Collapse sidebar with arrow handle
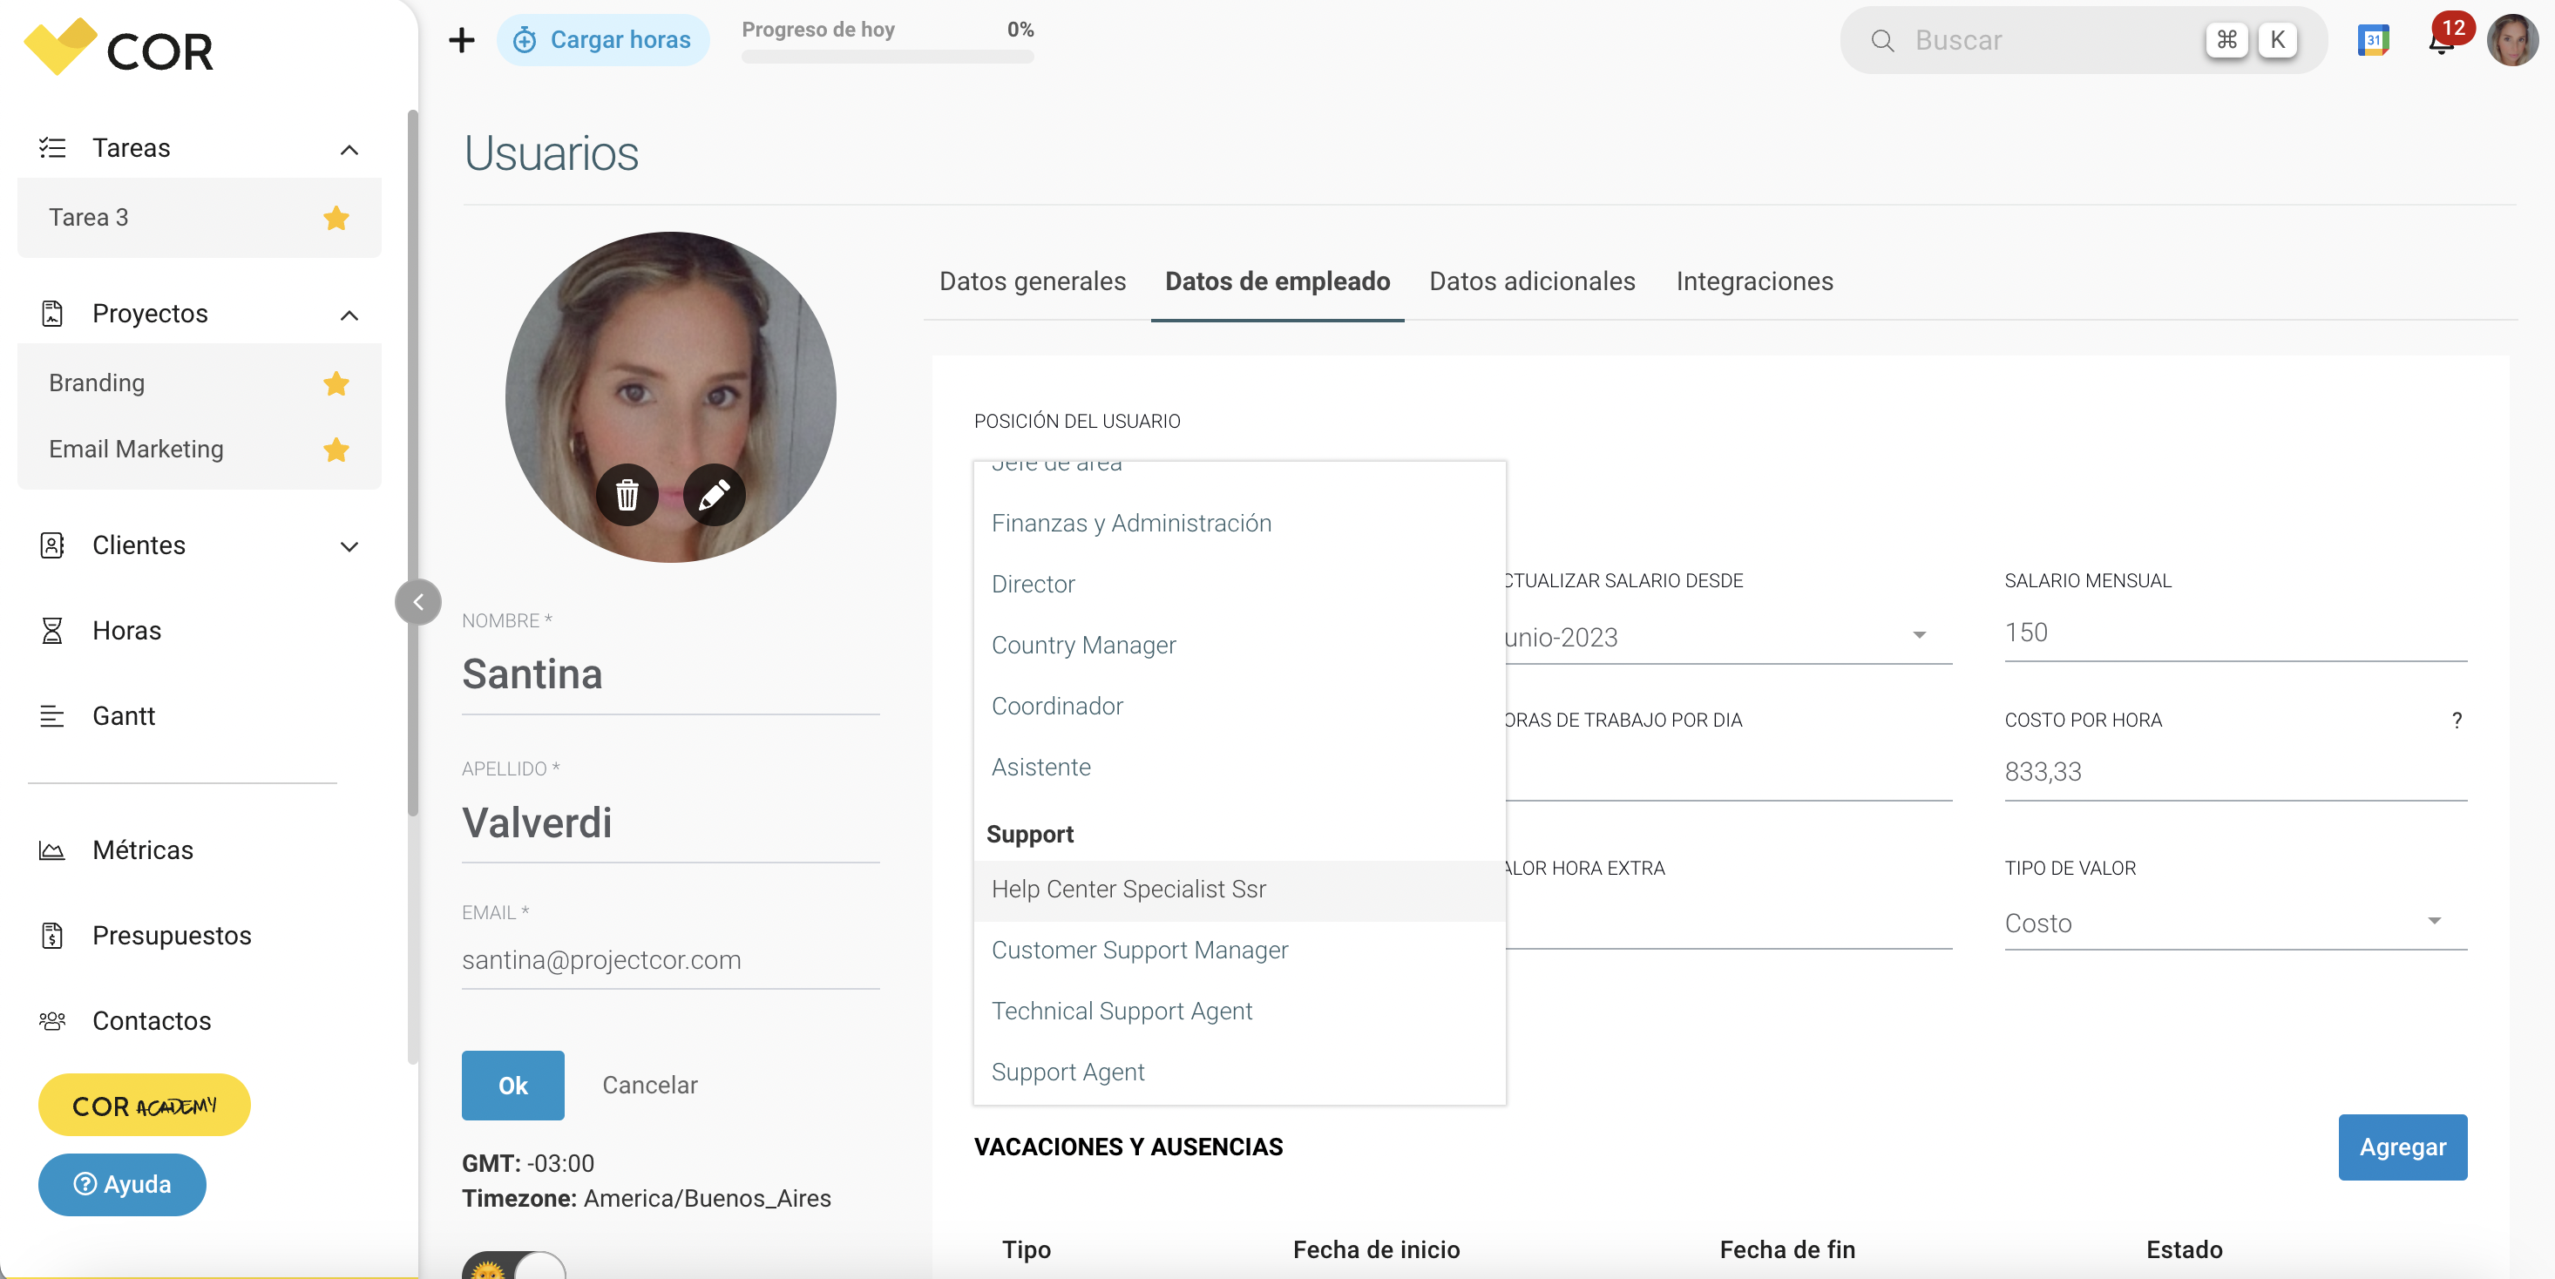 pos(417,602)
